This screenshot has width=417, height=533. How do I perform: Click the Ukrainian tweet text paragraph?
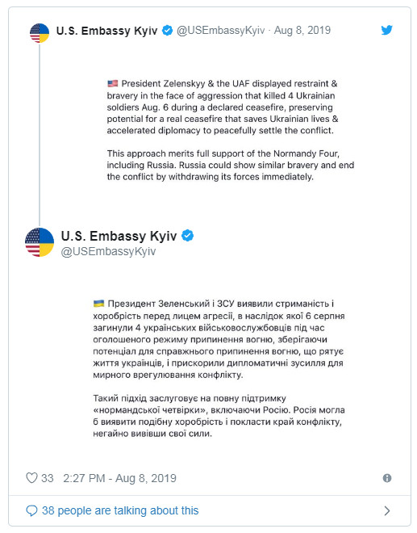tap(219, 368)
